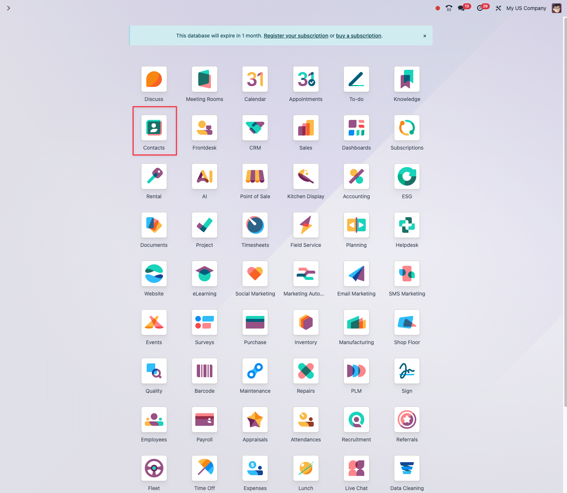This screenshot has width=567, height=493.
Task: Open the Field Service app
Action: (306, 225)
